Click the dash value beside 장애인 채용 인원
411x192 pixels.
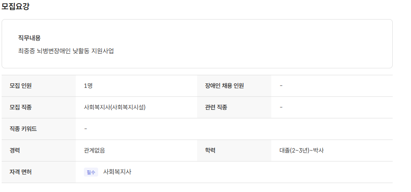tap(281, 86)
